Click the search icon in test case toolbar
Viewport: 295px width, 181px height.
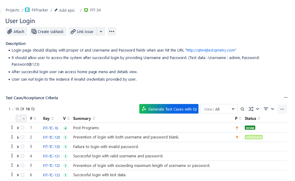click(x=242, y=109)
